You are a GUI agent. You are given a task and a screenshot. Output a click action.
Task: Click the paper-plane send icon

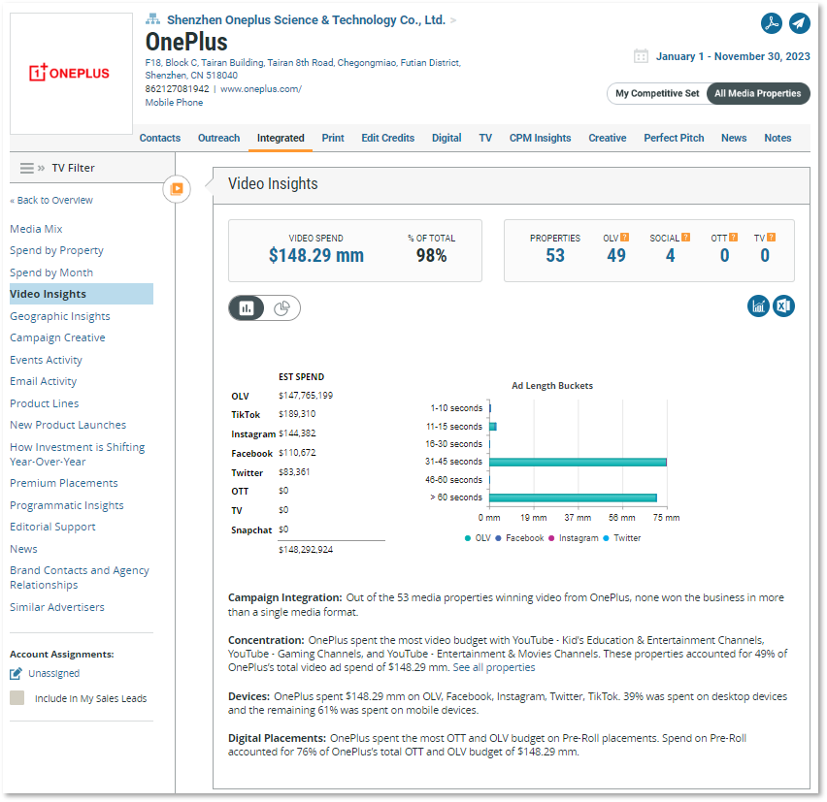click(x=800, y=23)
